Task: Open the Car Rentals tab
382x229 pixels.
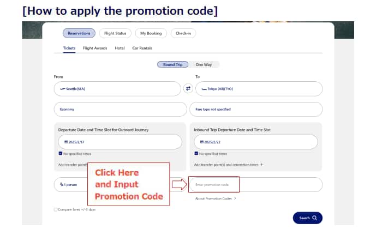Action: tap(142, 48)
